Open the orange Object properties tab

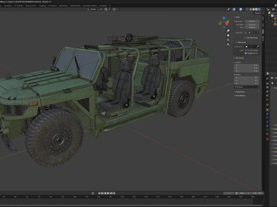click(267, 110)
